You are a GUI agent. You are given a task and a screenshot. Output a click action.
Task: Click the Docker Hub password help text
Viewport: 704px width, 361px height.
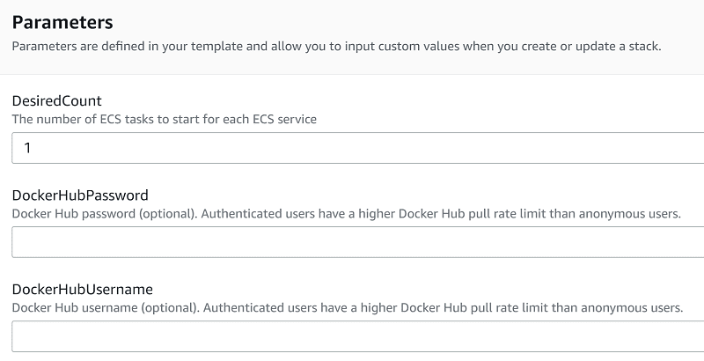tap(347, 214)
